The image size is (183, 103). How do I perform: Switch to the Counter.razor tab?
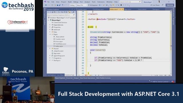(x=82, y=9)
